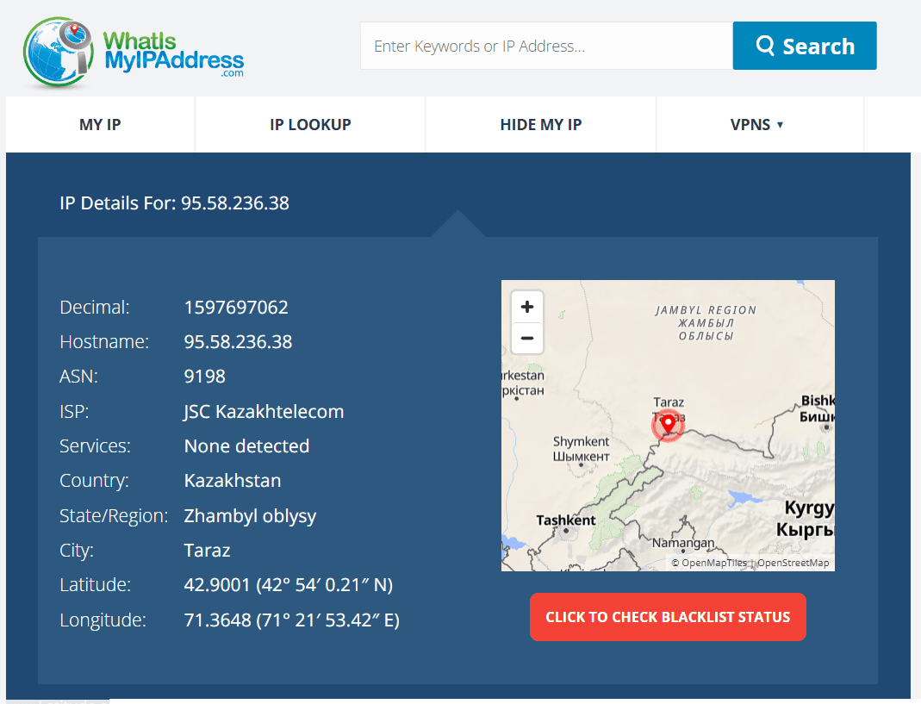Viewport: 921px width, 704px height.
Task: Click the map zoom in plus button
Action: tap(527, 307)
